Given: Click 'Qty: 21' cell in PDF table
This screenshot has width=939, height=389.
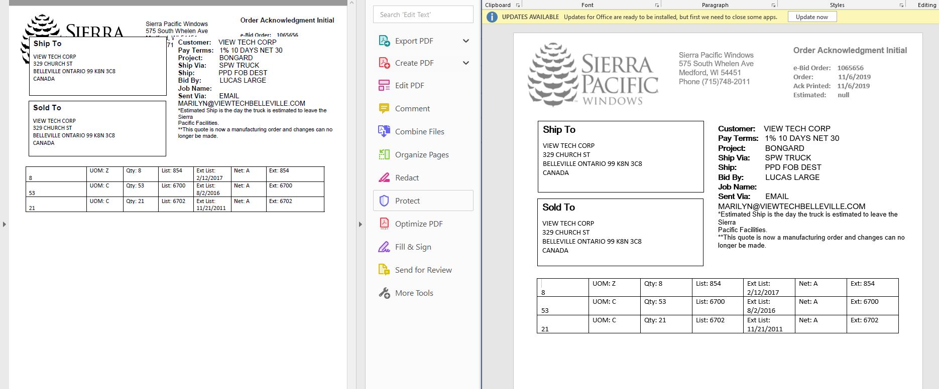Looking at the screenshot, I should (135, 201).
